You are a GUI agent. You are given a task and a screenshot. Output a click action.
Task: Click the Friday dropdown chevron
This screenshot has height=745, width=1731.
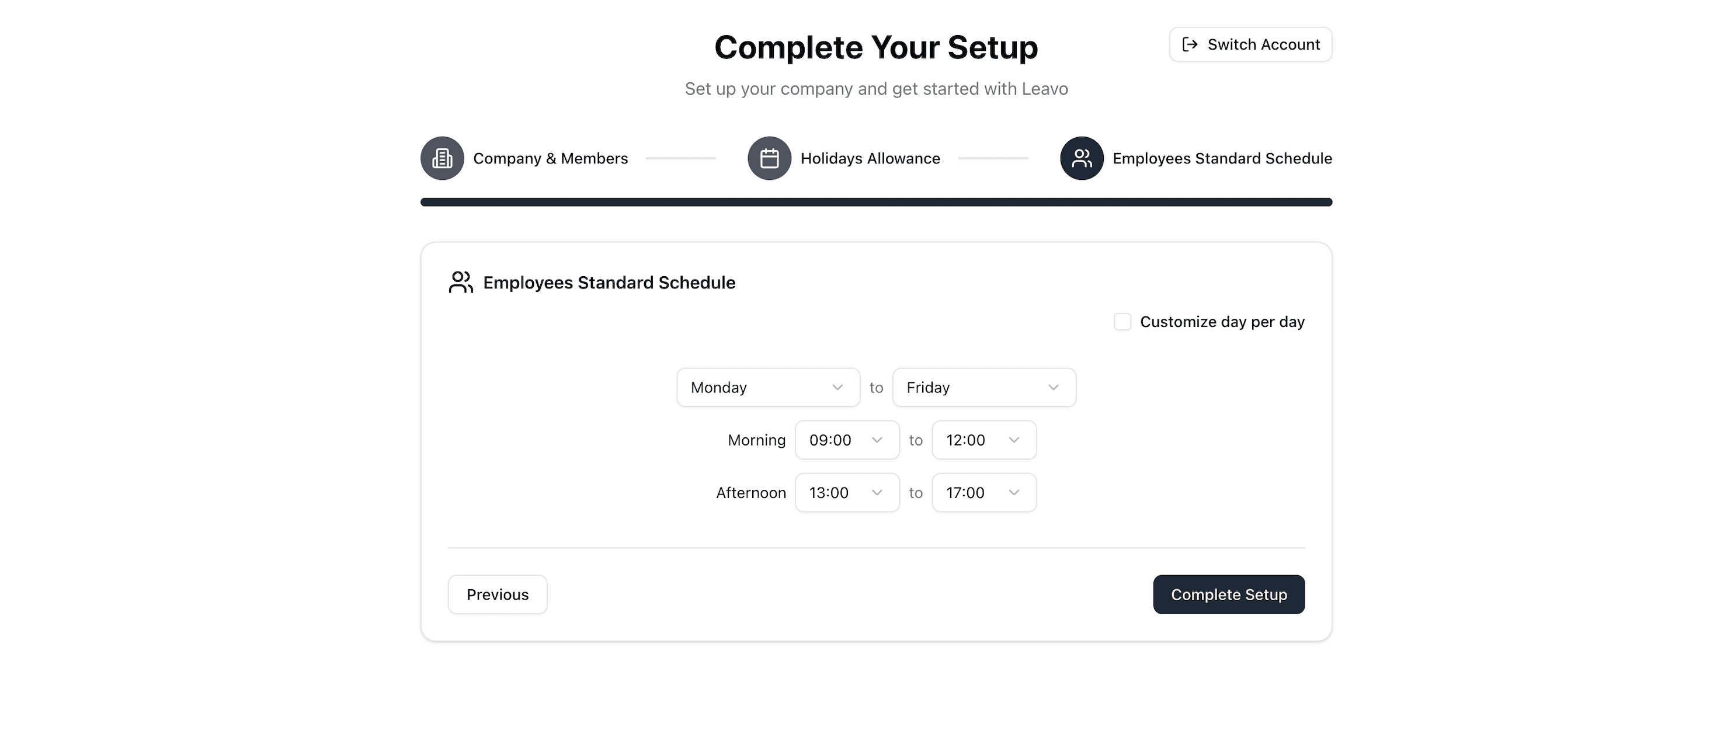[x=1054, y=387]
